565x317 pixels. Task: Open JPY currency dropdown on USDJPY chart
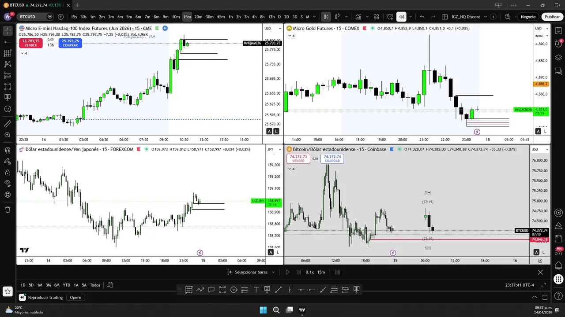(x=274, y=149)
